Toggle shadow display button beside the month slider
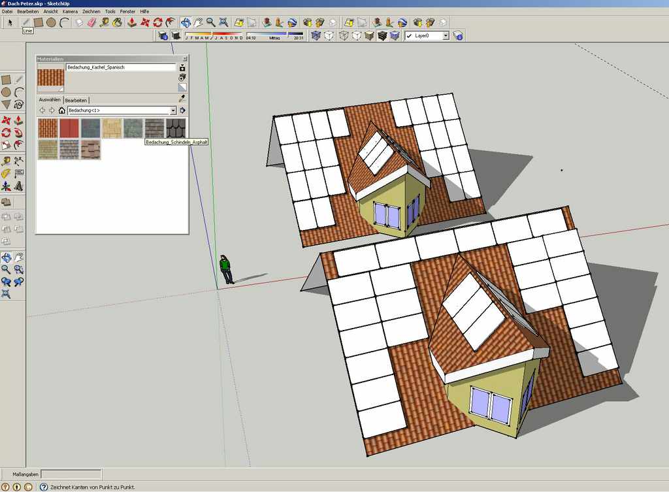Viewport: 669px width, 492px height. [x=176, y=35]
